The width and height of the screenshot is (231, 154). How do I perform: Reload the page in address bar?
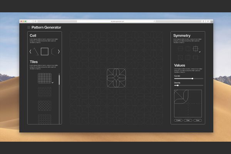(x=154, y=22)
